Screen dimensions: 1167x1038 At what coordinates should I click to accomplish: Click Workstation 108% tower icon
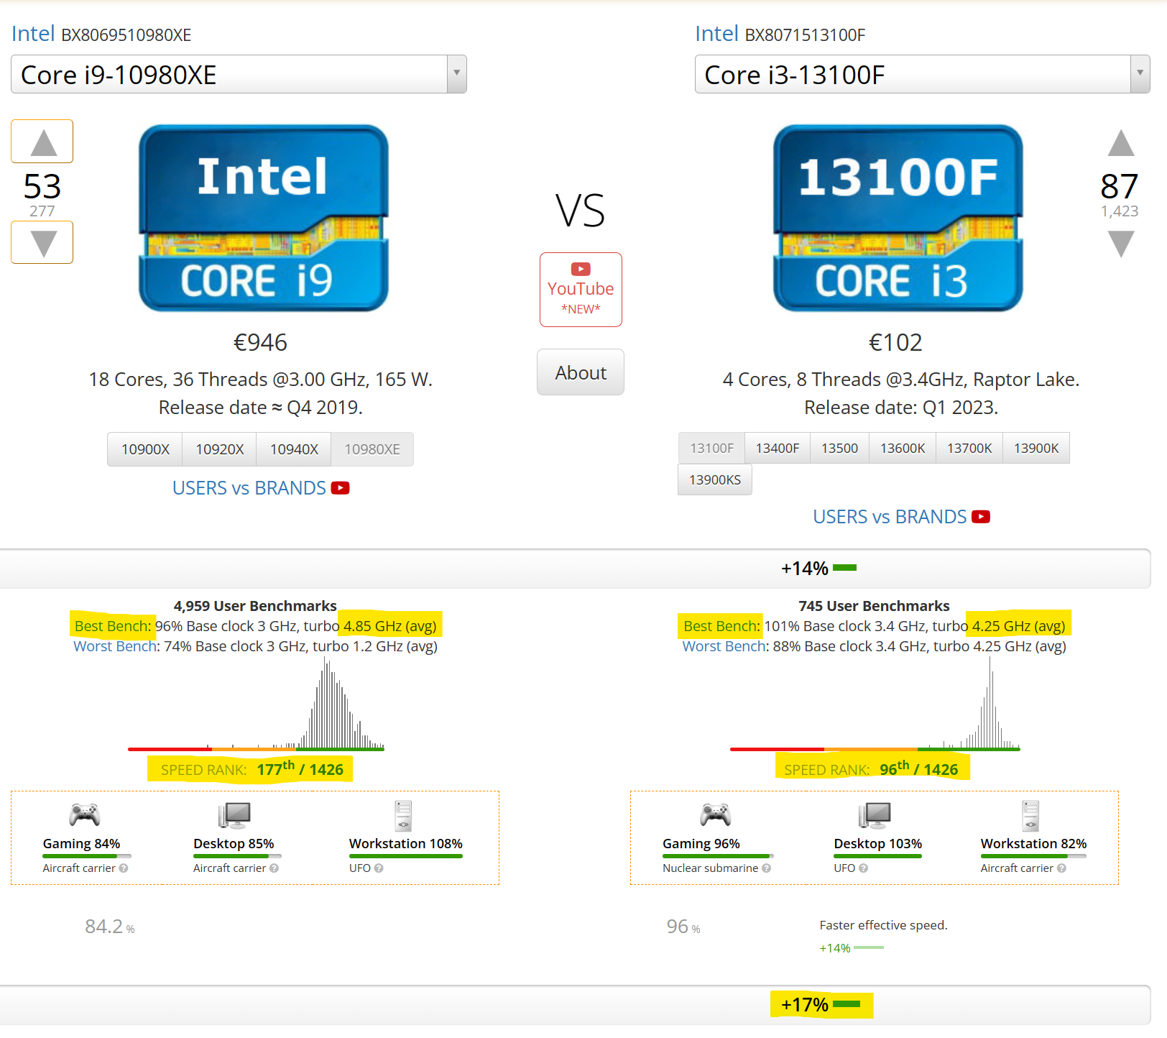(x=403, y=816)
